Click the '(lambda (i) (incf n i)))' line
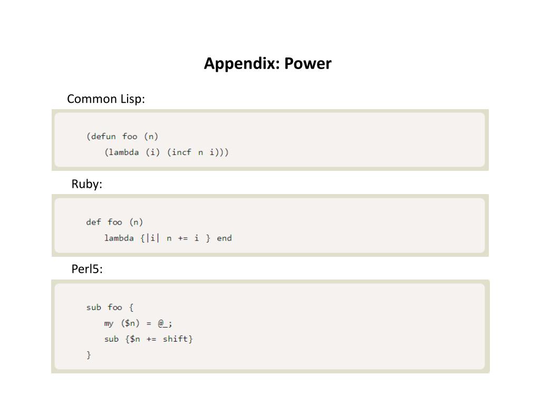 click(x=166, y=152)
